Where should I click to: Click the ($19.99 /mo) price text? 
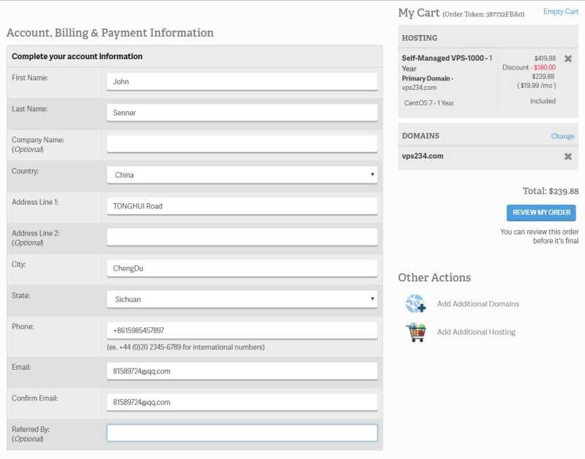(536, 86)
